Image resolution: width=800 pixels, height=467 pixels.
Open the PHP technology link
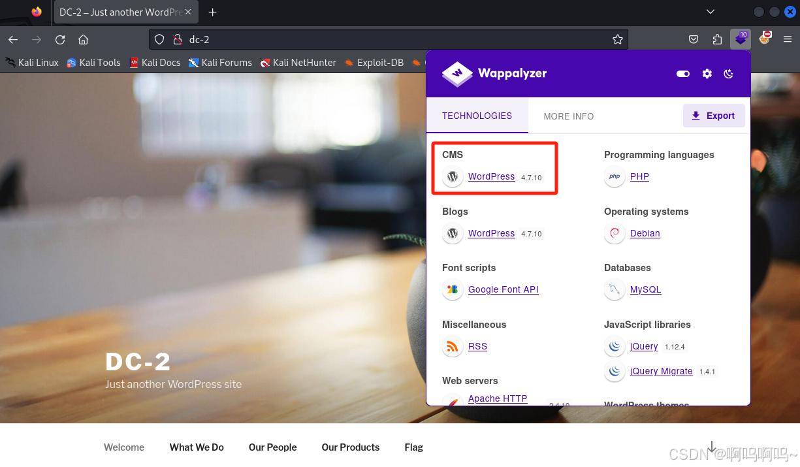639,176
